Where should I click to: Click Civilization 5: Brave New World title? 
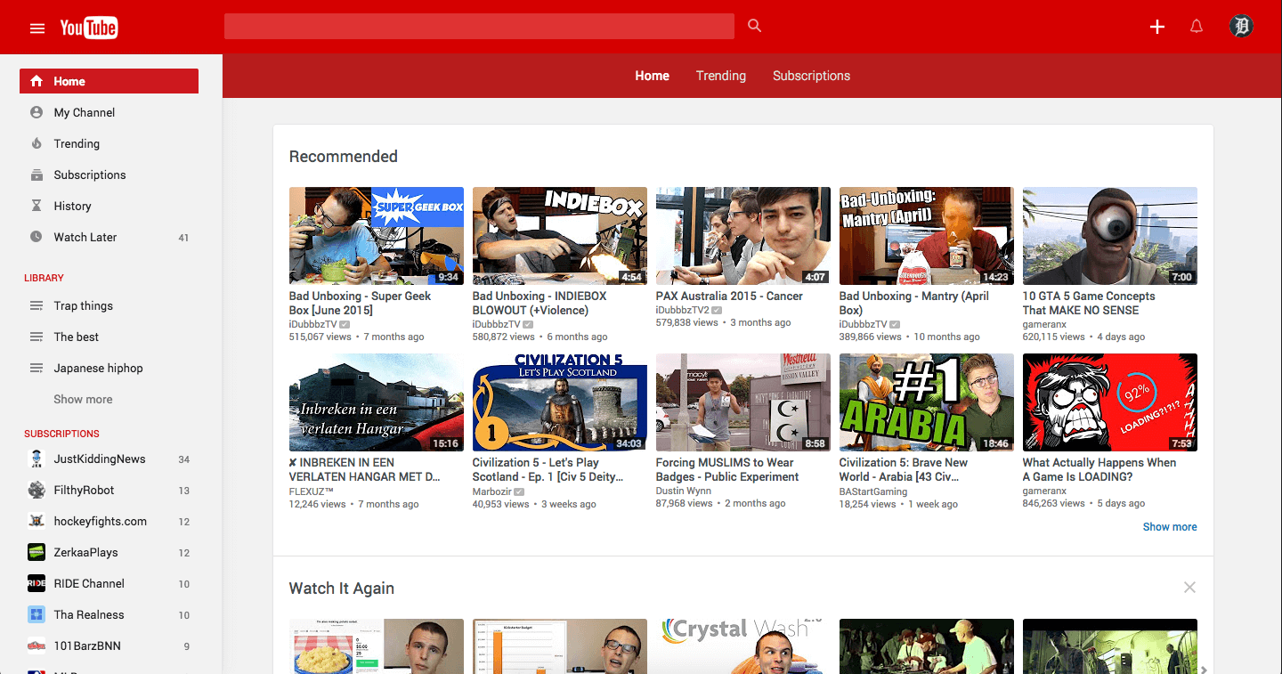point(904,469)
